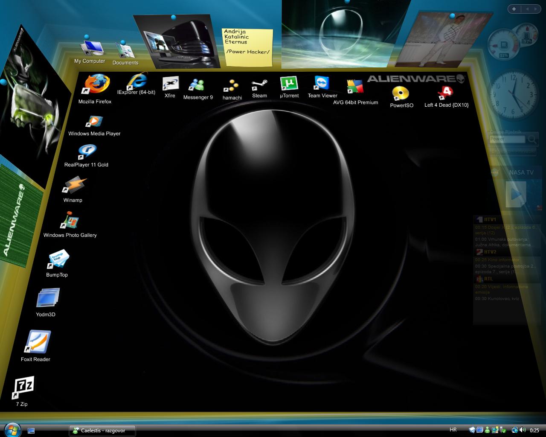The height and width of the screenshot is (437, 546).
Task: Open the Engleski-Hrvatski language dropdown
Action: pos(512,151)
